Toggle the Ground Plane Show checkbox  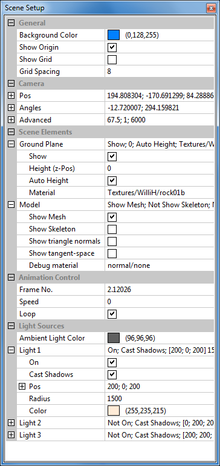click(112, 156)
